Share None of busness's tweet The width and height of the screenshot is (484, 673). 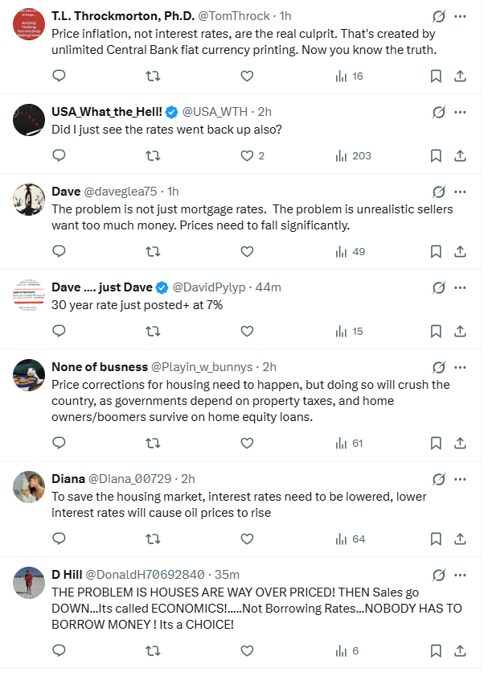460,443
